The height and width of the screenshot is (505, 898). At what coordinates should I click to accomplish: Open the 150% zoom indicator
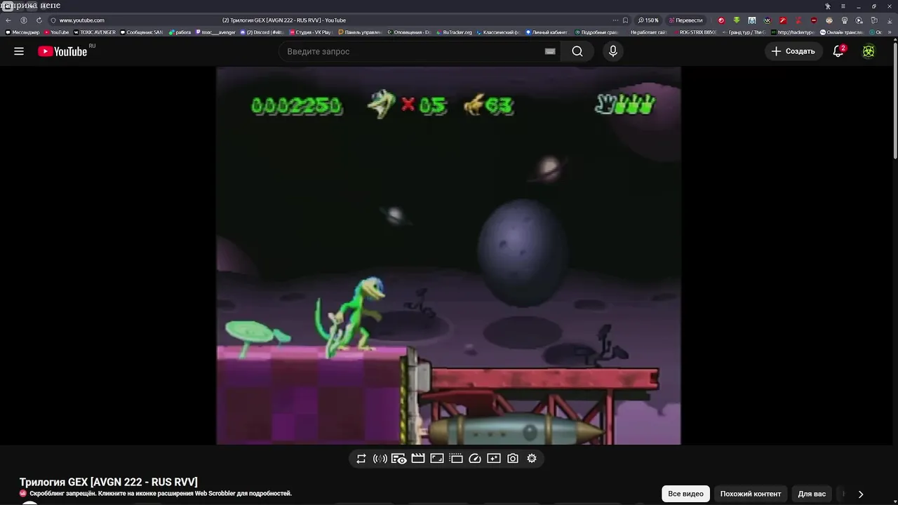pyautogui.click(x=648, y=20)
